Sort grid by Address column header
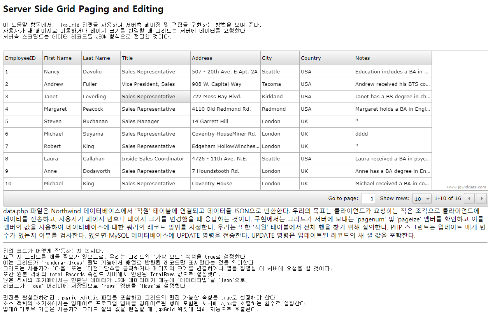 [x=225, y=58]
